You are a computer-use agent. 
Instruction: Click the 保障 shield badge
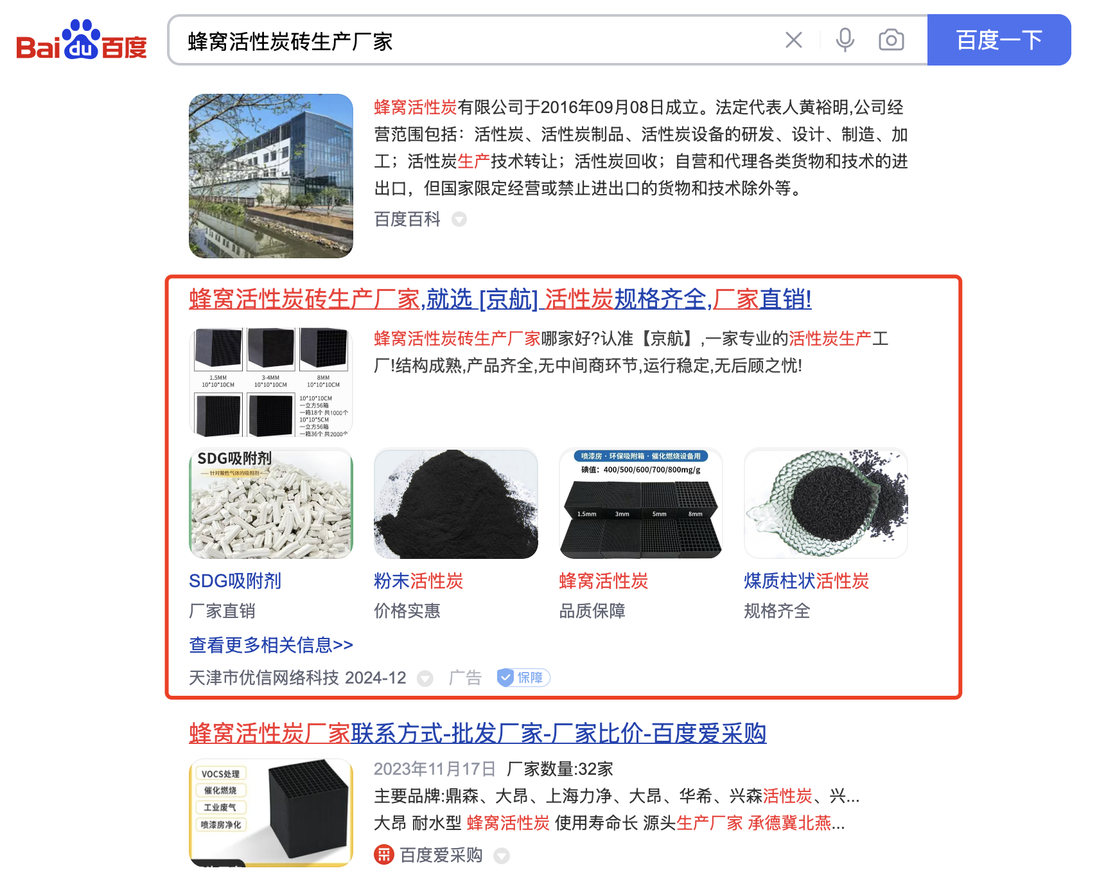click(x=523, y=678)
